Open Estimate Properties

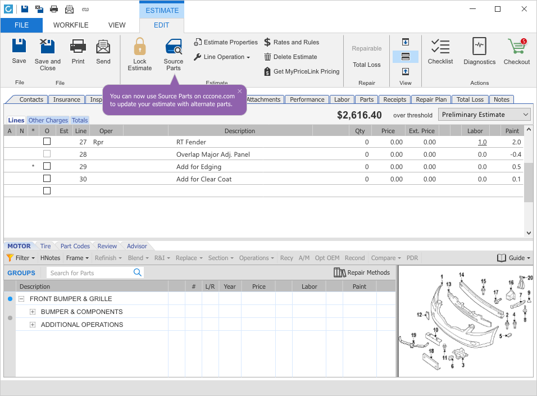click(226, 42)
